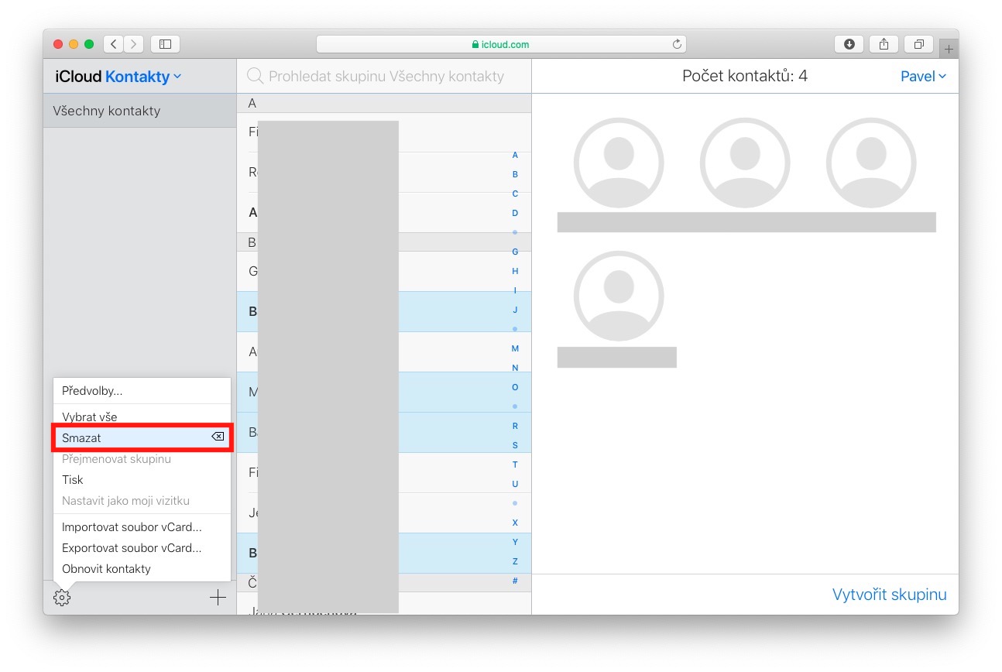Toggle the Safari sidebar button

(165, 44)
